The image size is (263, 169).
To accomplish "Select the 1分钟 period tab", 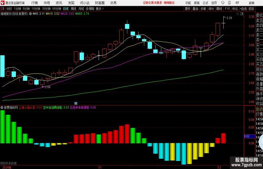I will (x=17, y=9).
